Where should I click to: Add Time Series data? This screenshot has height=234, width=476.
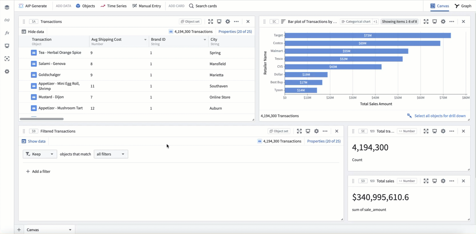point(114,6)
